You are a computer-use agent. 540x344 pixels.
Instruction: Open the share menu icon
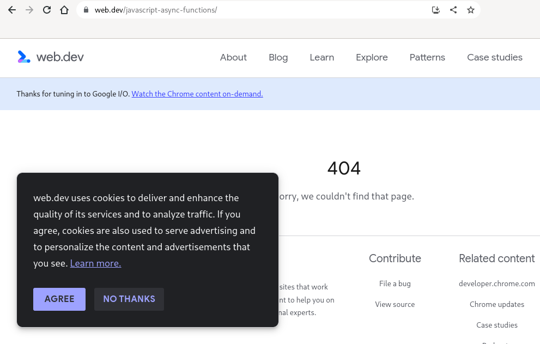(x=453, y=9)
